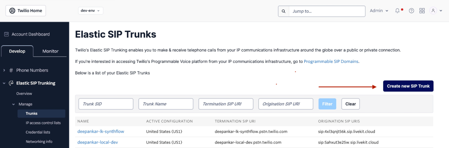Open the help question mark icon
The height and width of the screenshot is (148, 449).
(412, 11)
